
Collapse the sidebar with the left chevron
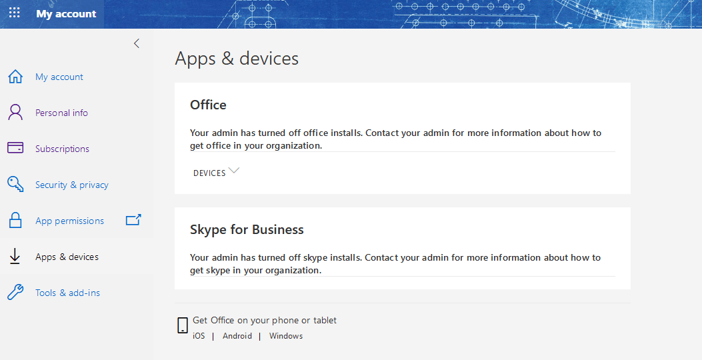tap(137, 43)
